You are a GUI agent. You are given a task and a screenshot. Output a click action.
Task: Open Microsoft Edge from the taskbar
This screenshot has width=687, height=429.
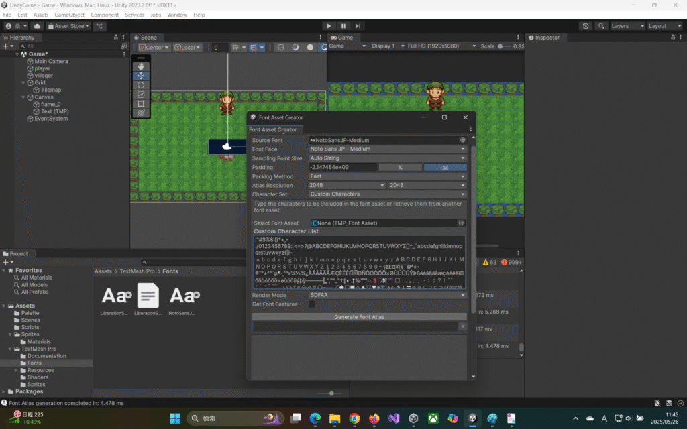point(315,418)
